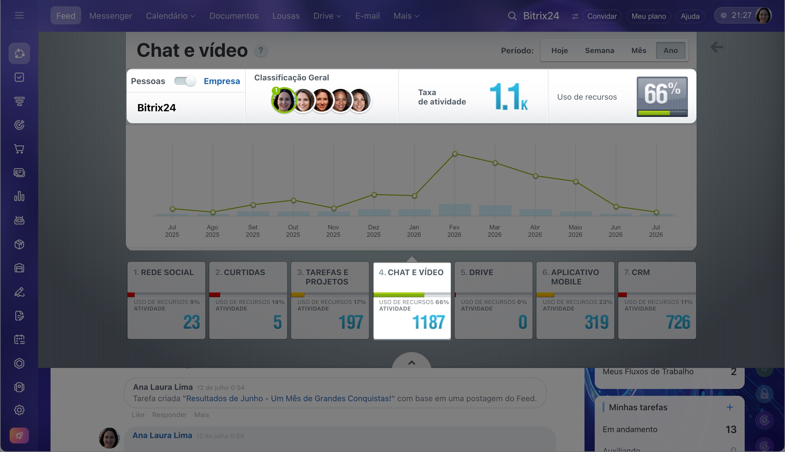
Task: Set the period to Hoje
Action: pos(559,50)
